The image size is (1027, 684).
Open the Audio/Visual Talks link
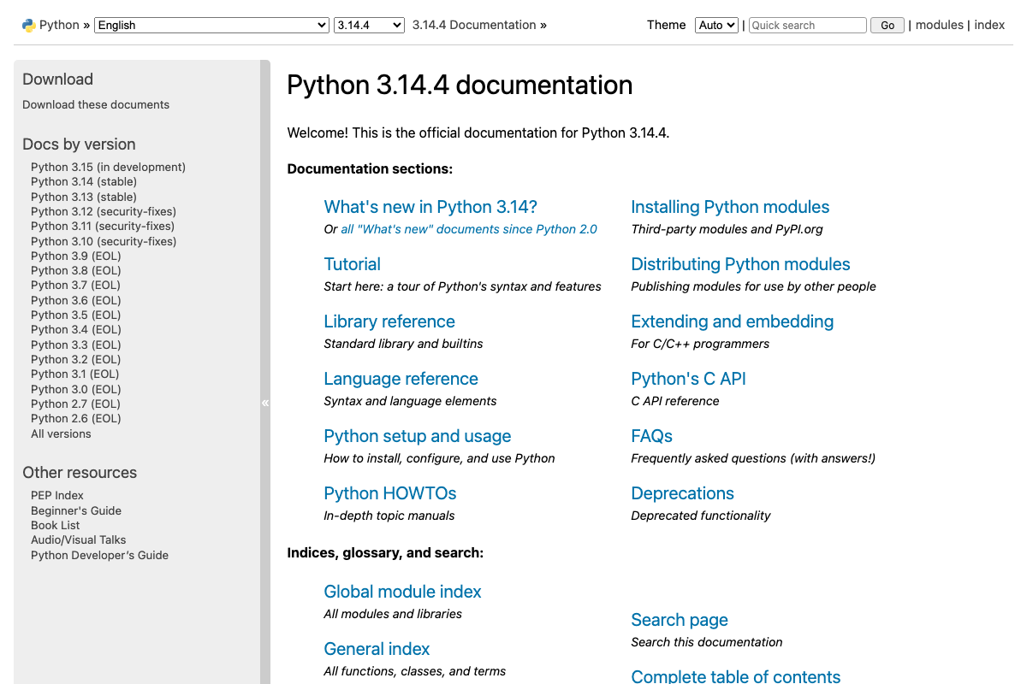(79, 540)
